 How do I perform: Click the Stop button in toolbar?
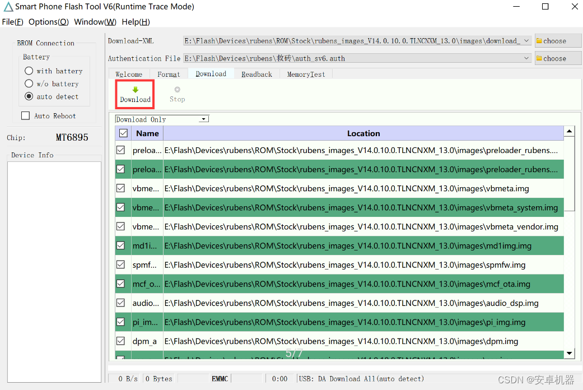pos(177,94)
